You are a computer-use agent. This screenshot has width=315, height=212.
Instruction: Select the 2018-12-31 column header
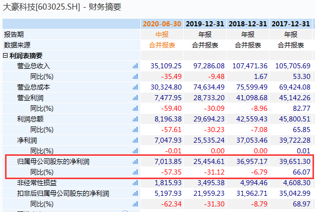pyautogui.click(x=248, y=24)
